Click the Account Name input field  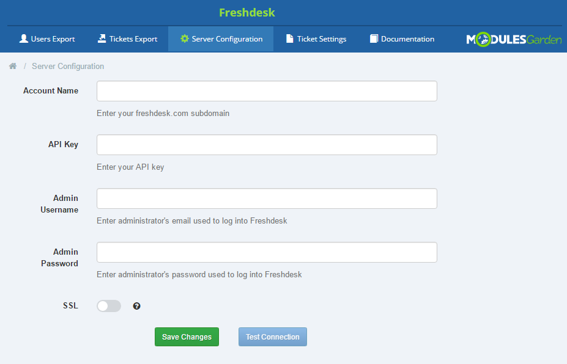(x=267, y=91)
